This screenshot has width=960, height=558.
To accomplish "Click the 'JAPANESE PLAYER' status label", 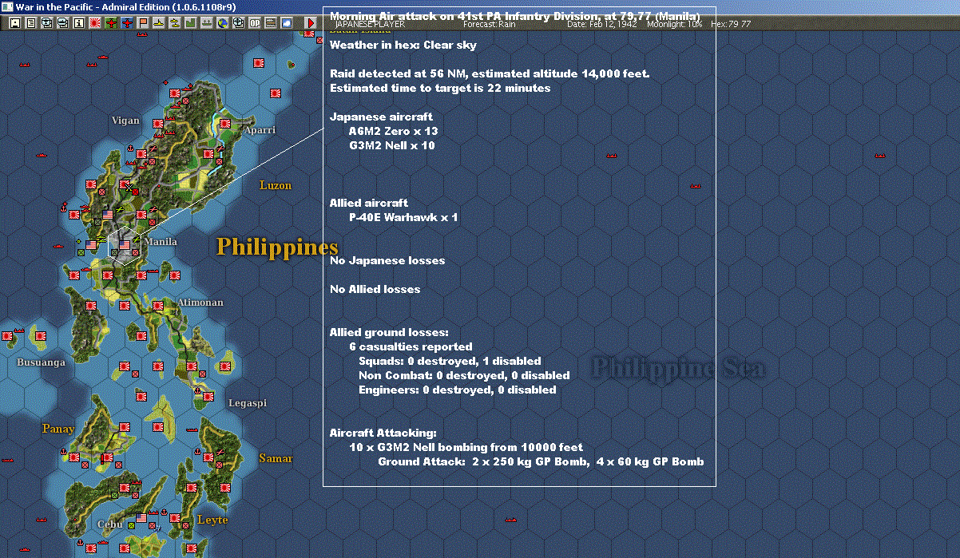I will pos(370,24).
